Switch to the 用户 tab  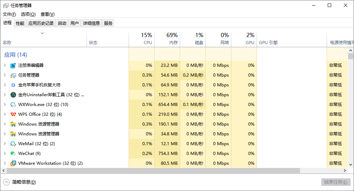[x=75, y=23]
